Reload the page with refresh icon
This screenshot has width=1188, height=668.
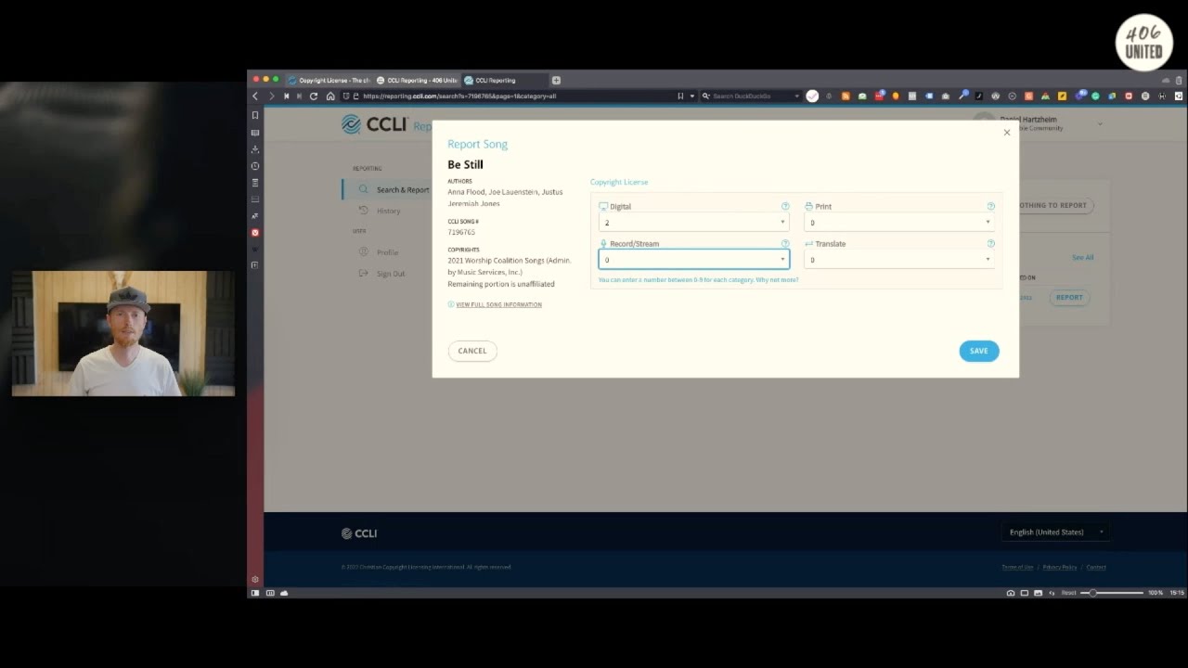pyautogui.click(x=314, y=96)
